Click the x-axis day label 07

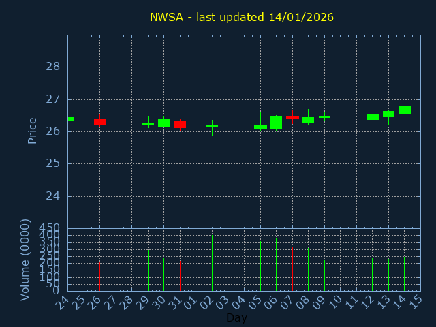287,302
